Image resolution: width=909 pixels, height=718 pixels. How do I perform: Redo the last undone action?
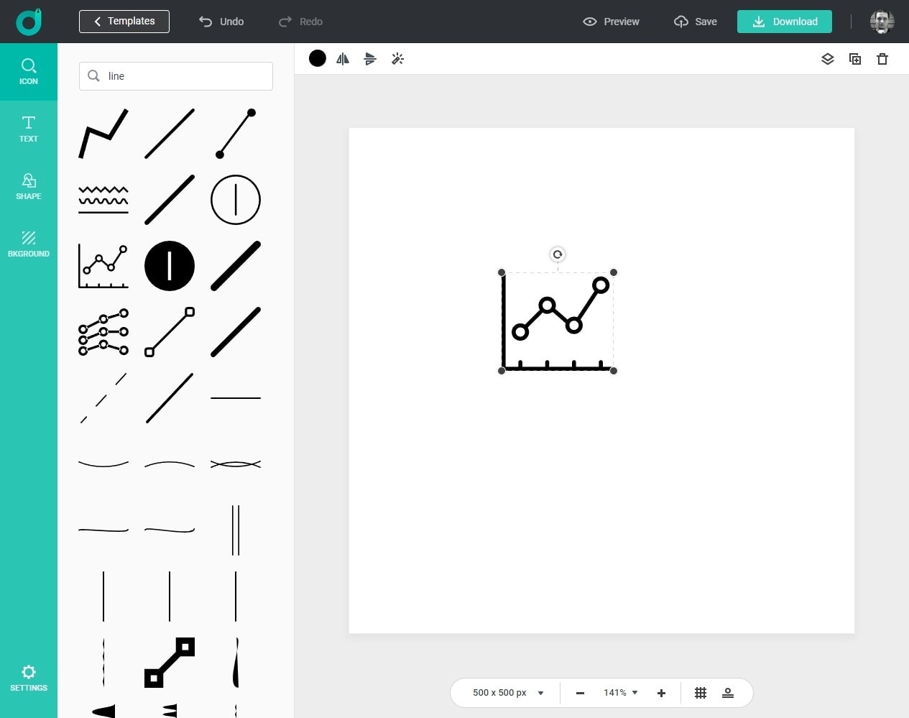click(x=300, y=22)
